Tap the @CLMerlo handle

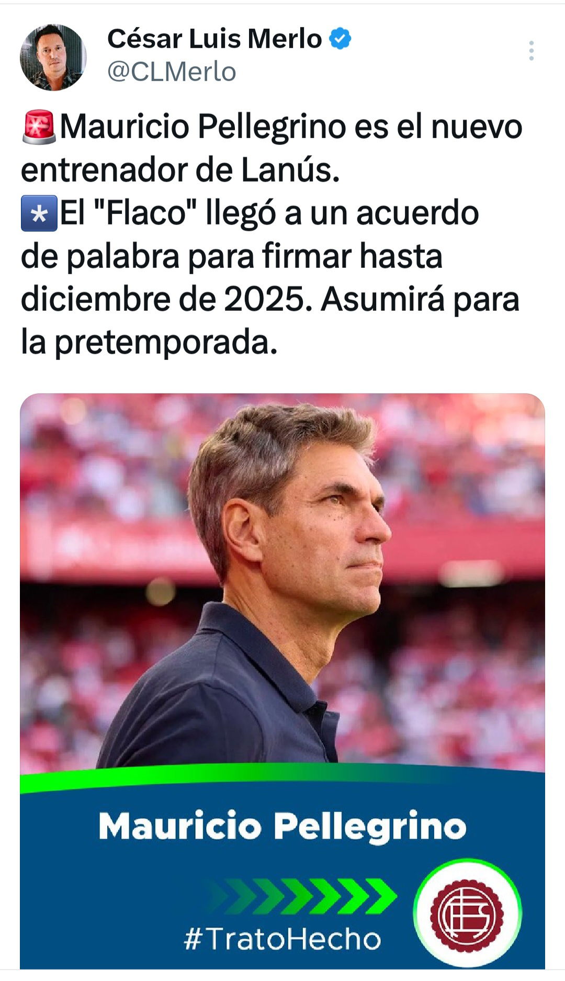click(x=172, y=72)
